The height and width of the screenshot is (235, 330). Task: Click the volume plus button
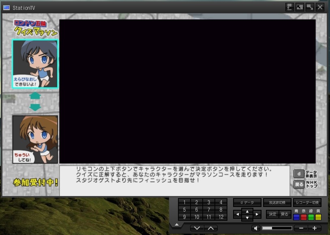pos(314,228)
